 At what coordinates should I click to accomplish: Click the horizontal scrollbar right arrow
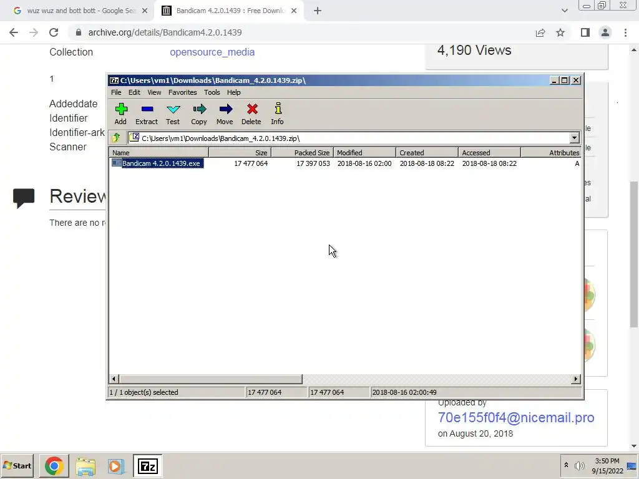coord(575,379)
